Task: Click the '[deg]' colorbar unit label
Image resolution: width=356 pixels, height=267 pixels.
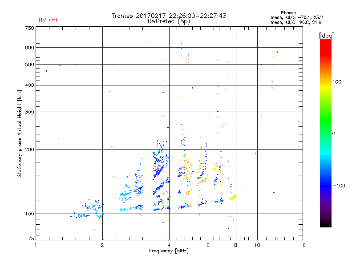Action: point(327,36)
